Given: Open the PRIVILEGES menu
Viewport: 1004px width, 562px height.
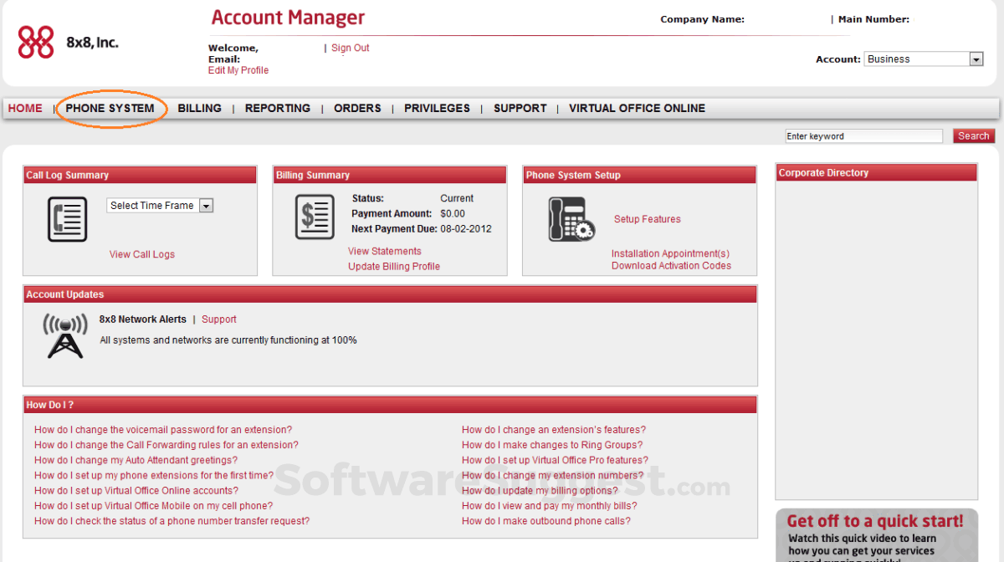Looking at the screenshot, I should [x=437, y=108].
